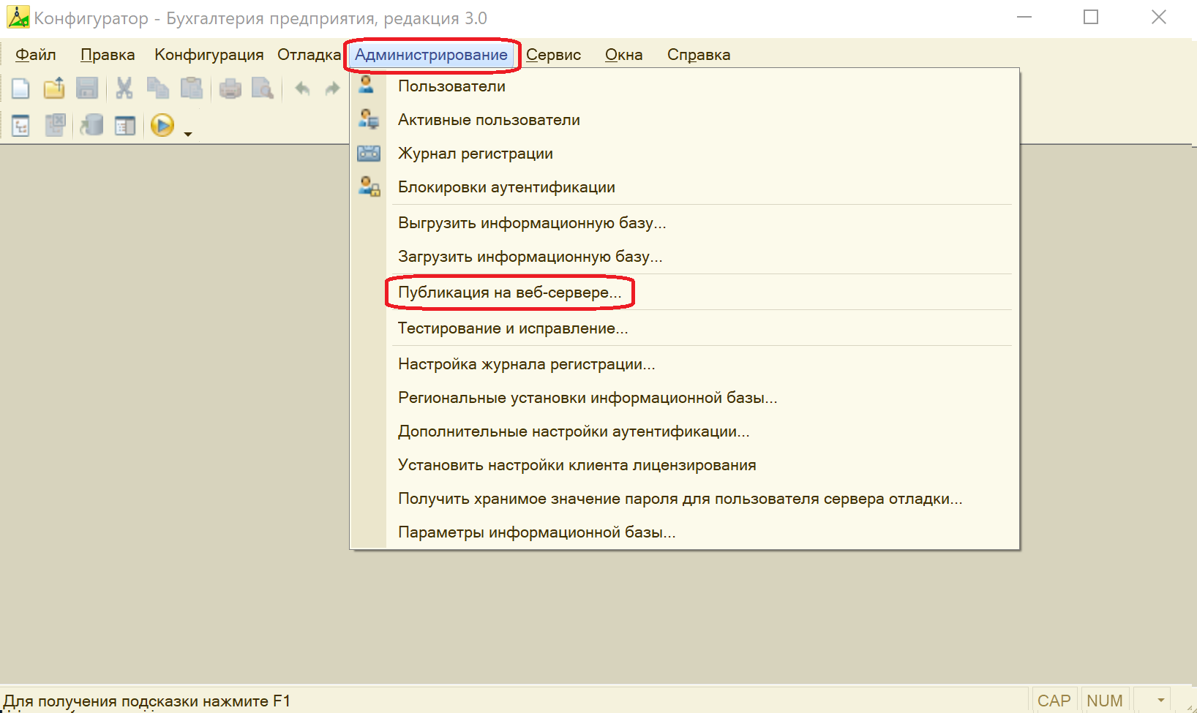The height and width of the screenshot is (713, 1197).
Task: Click the Undo arrow icon
Action: tap(302, 88)
